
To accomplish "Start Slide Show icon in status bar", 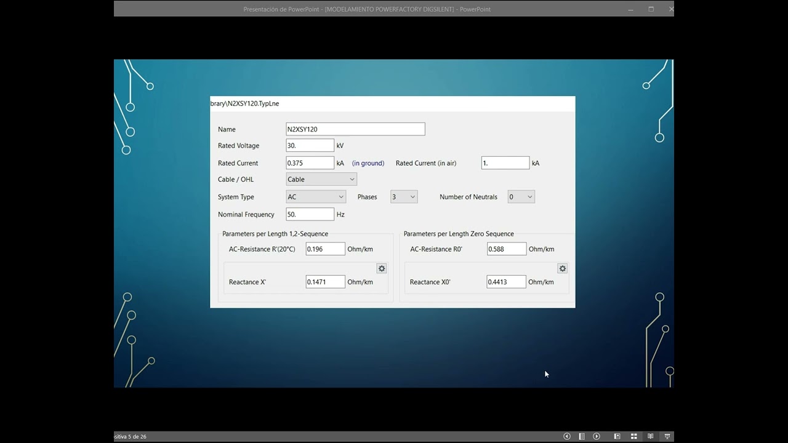I will 667,436.
